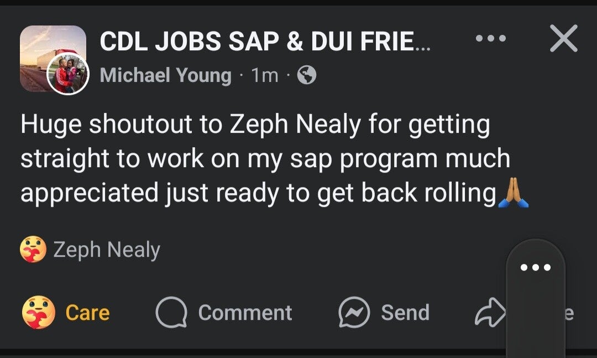Click the Share arrow icon
This screenshot has width=597, height=358.
pos(490,313)
